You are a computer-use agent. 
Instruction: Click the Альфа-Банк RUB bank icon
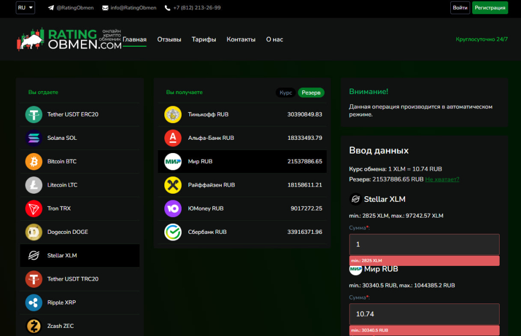click(173, 138)
